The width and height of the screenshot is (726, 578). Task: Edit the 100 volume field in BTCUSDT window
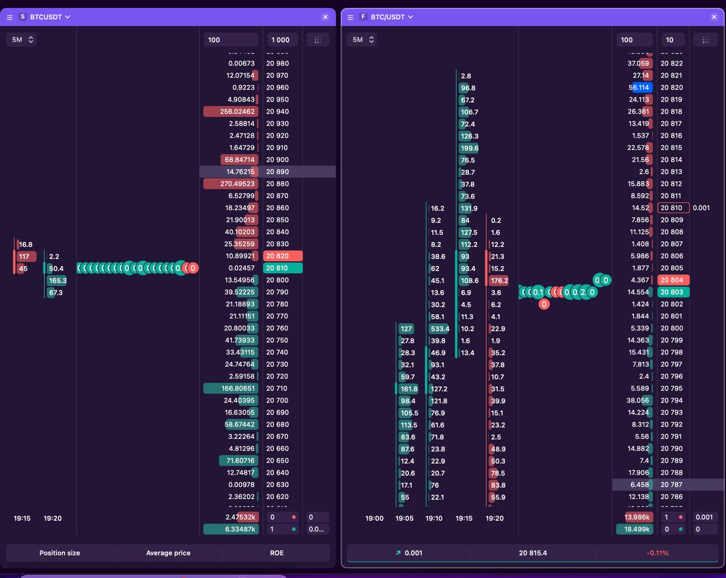coord(231,40)
